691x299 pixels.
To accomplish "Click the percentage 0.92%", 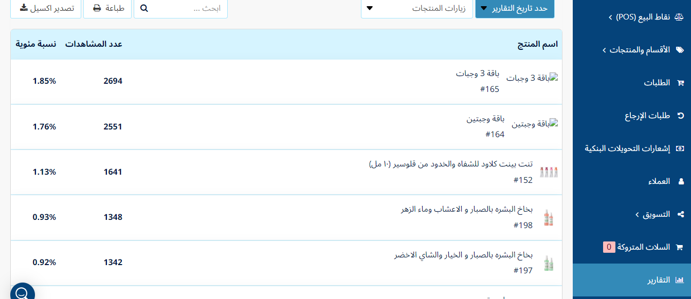I will click(x=44, y=263).
